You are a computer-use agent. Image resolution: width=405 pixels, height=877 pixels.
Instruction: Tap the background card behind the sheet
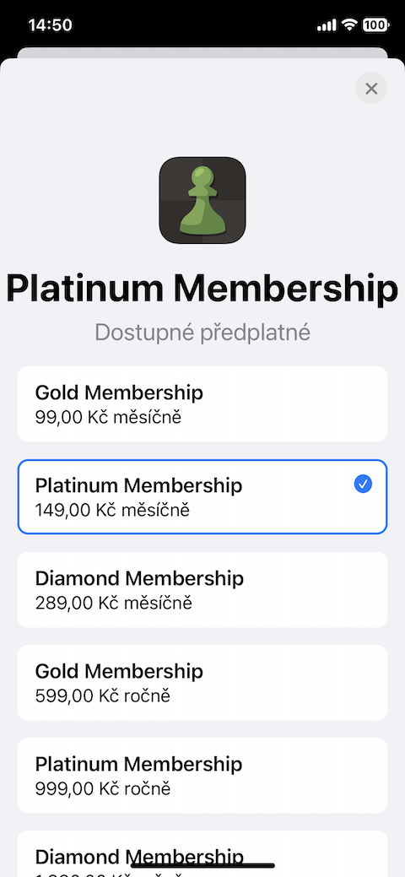pos(202,52)
